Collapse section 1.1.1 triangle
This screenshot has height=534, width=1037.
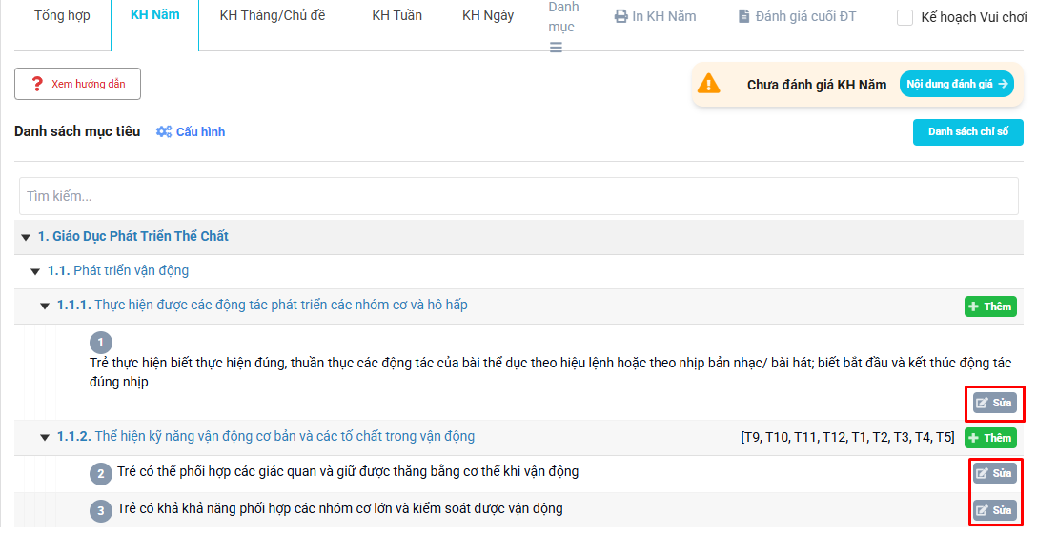44,306
